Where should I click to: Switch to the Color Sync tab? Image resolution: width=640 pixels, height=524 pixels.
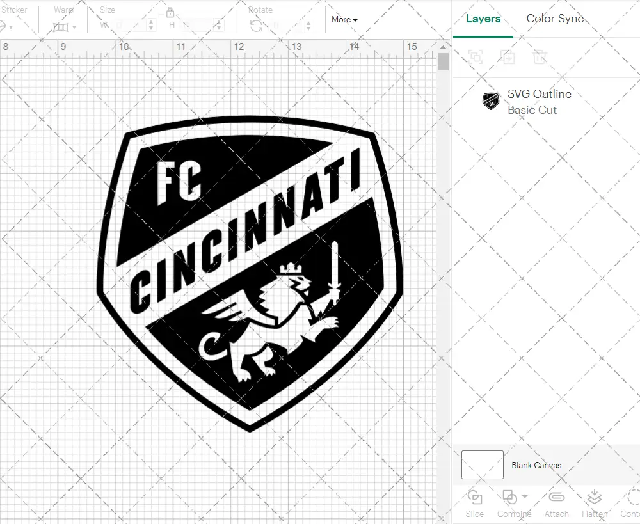click(555, 19)
